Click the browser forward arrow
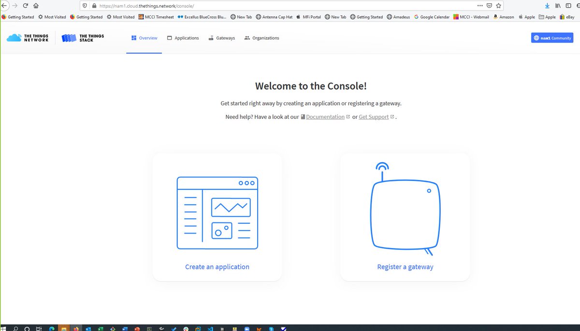Screen dimensions: 580x331 tap(15, 5)
